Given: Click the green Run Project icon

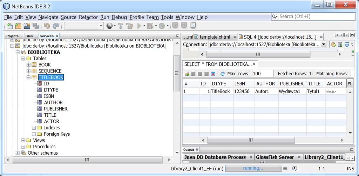Looking at the screenshot, I should 139,26.
